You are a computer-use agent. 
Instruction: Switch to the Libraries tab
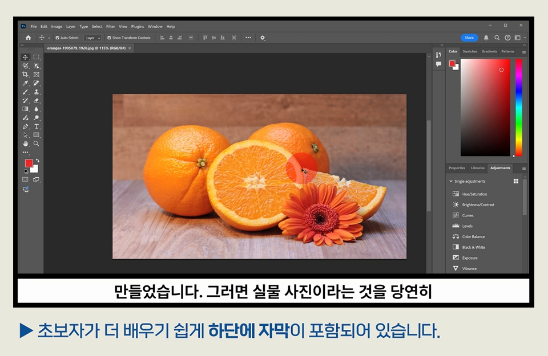(x=478, y=168)
